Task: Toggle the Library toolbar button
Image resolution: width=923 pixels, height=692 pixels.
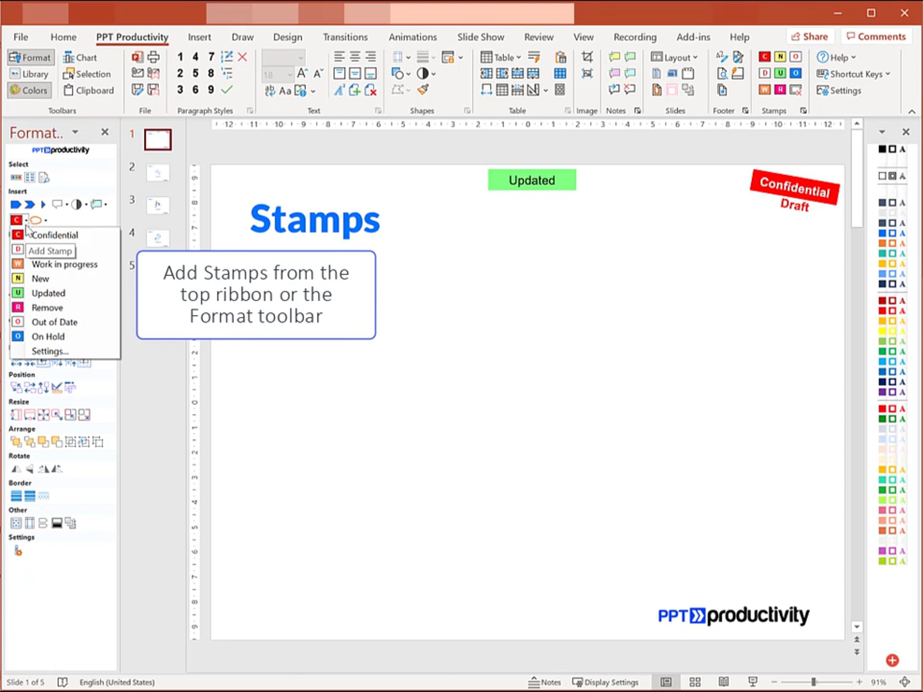Action: coord(29,74)
